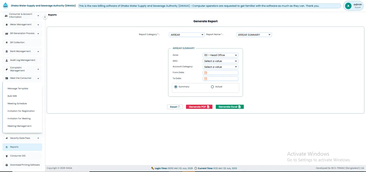Click the Download Printing Software printer icon
Screen dimensions: 366x172
7,165
